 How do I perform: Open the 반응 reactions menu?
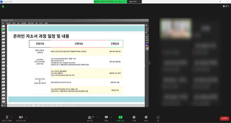point(146,118)
